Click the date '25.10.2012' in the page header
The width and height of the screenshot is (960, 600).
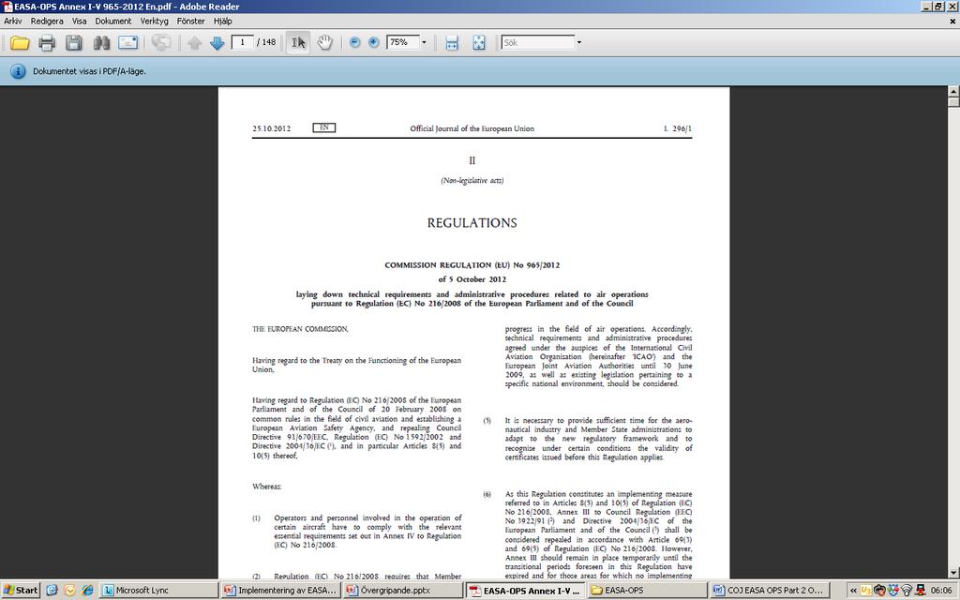coord(271,128)
